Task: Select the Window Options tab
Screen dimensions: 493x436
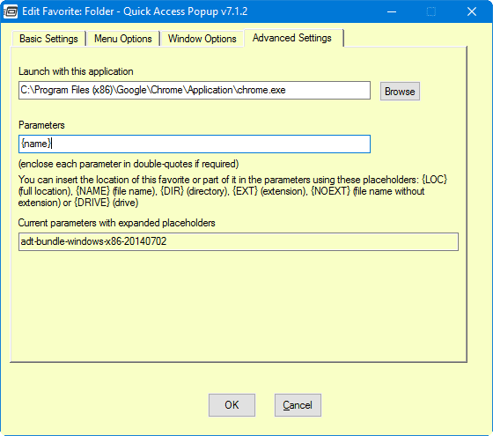Action: (202, 39)
